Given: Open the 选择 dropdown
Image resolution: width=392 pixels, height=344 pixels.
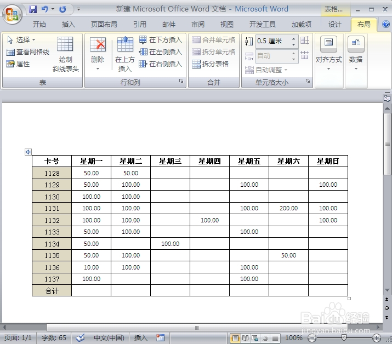Looking at the screenshot, I should [21, 40].
